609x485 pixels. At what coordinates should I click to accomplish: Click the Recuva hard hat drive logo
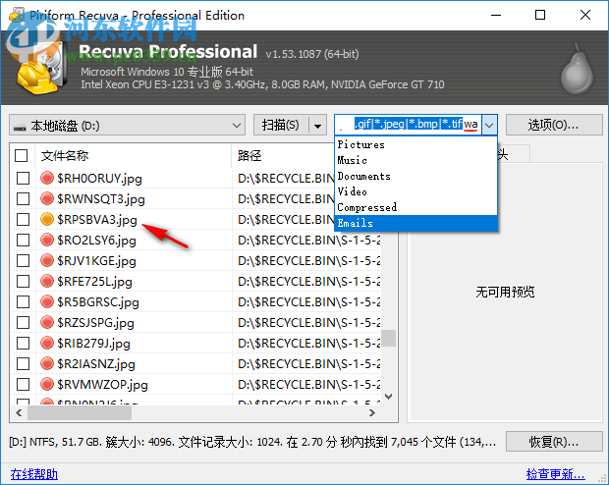(40, 69)
